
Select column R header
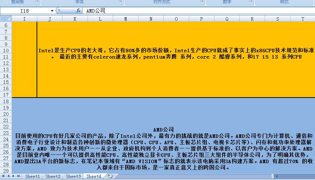click(x=252, y=19)
